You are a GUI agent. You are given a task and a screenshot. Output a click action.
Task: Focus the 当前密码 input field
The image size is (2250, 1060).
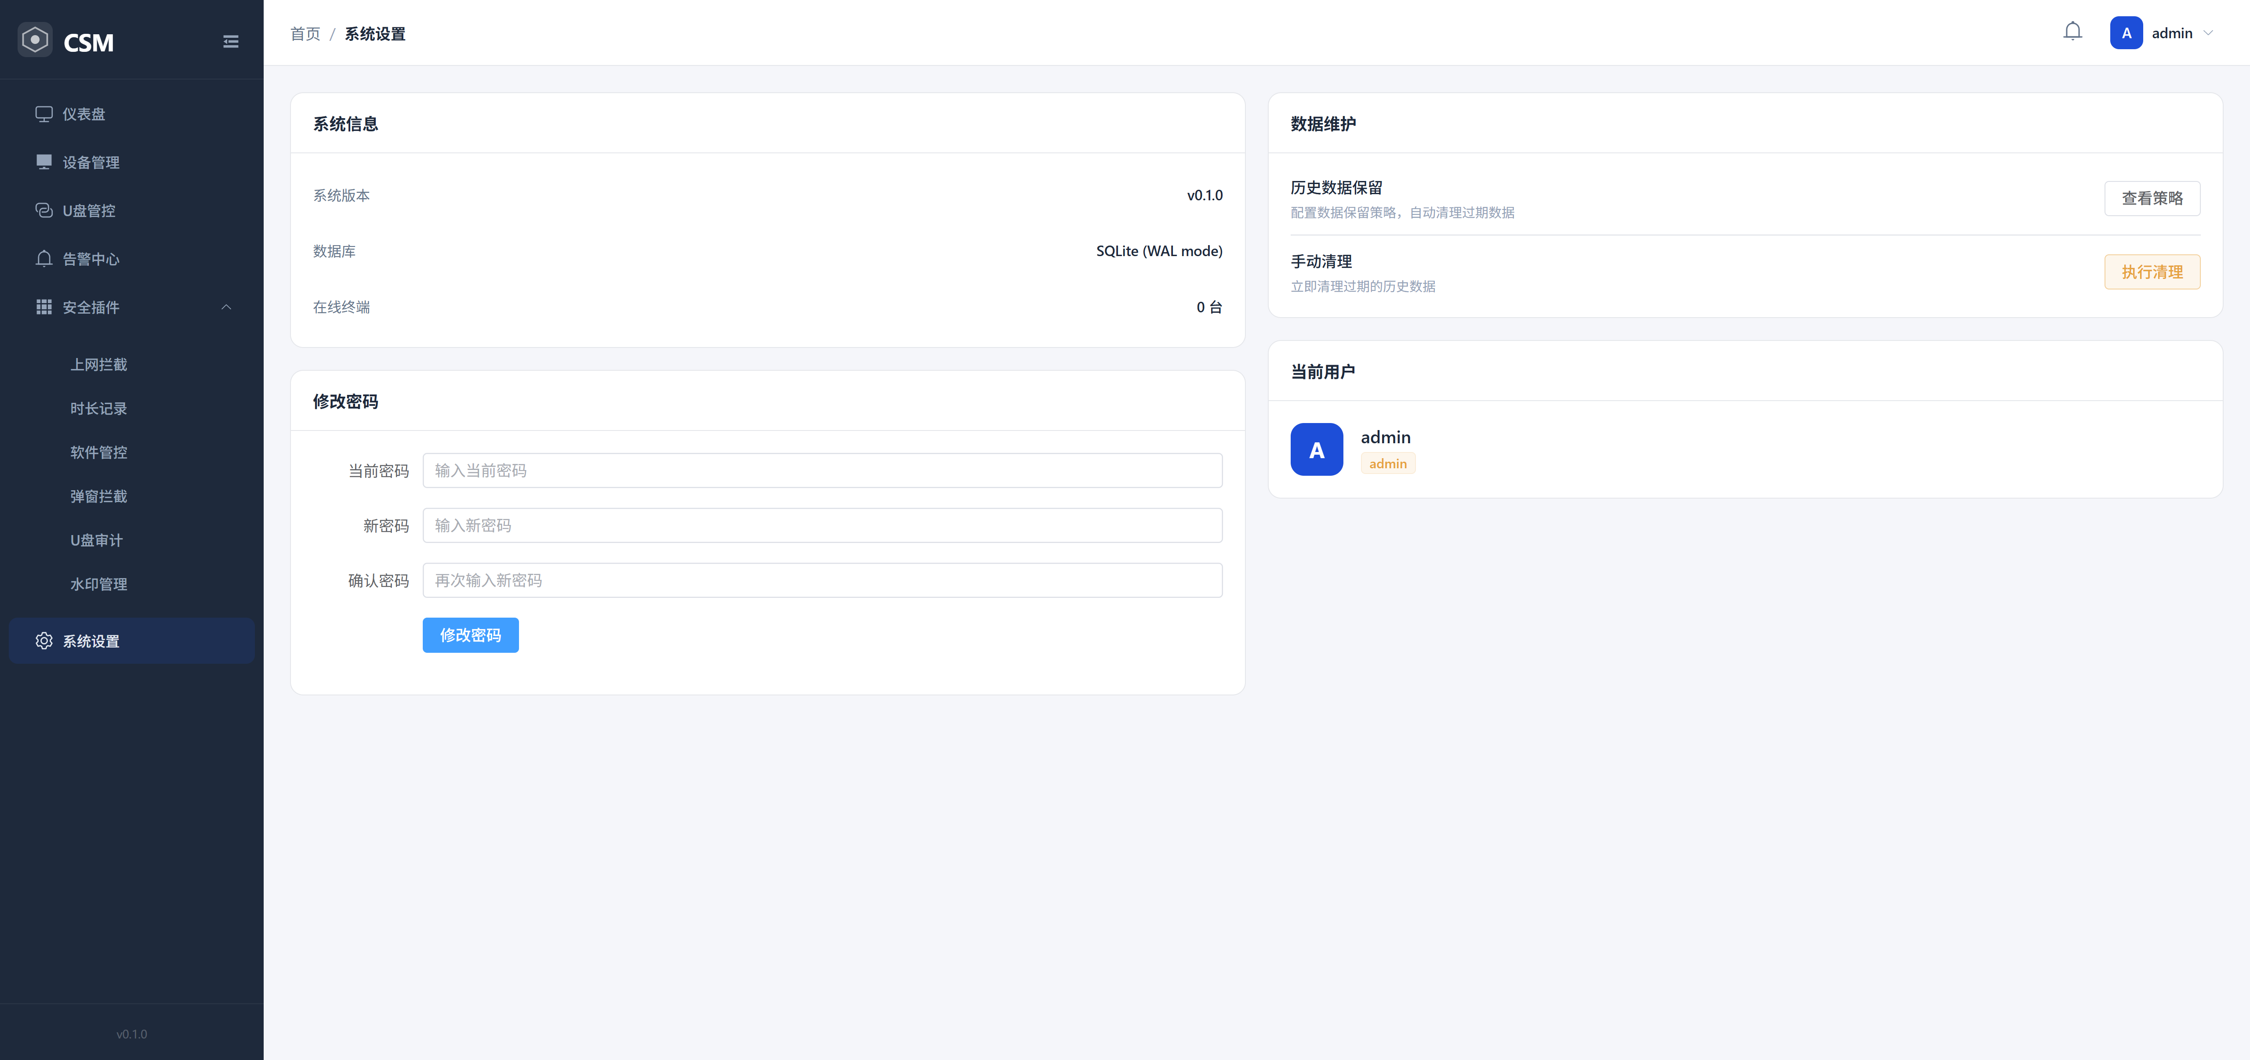click(822, 470)
